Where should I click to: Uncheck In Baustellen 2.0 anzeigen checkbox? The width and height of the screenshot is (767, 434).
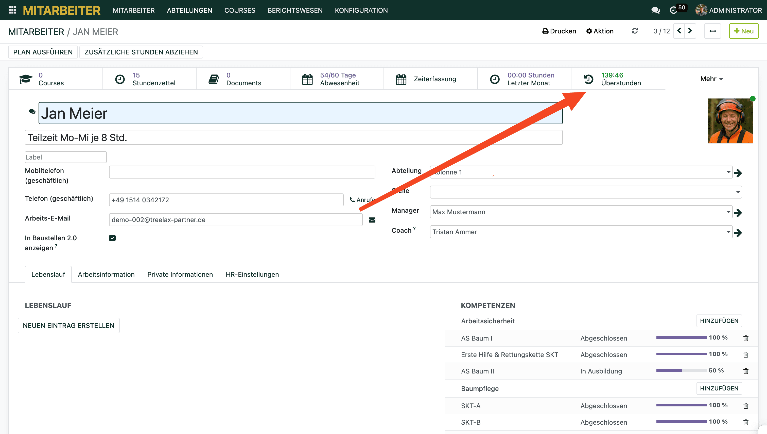tap(112, 238)
